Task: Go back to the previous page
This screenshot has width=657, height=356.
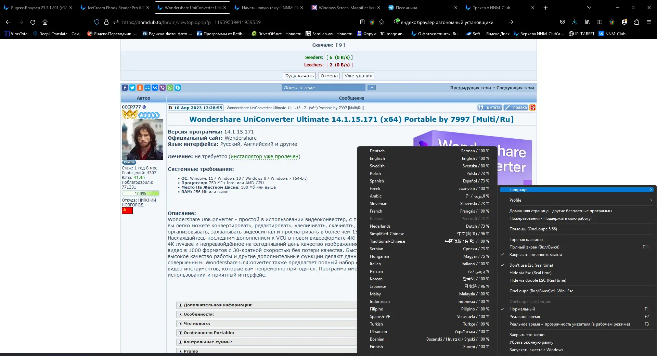Action: point(8,22)
